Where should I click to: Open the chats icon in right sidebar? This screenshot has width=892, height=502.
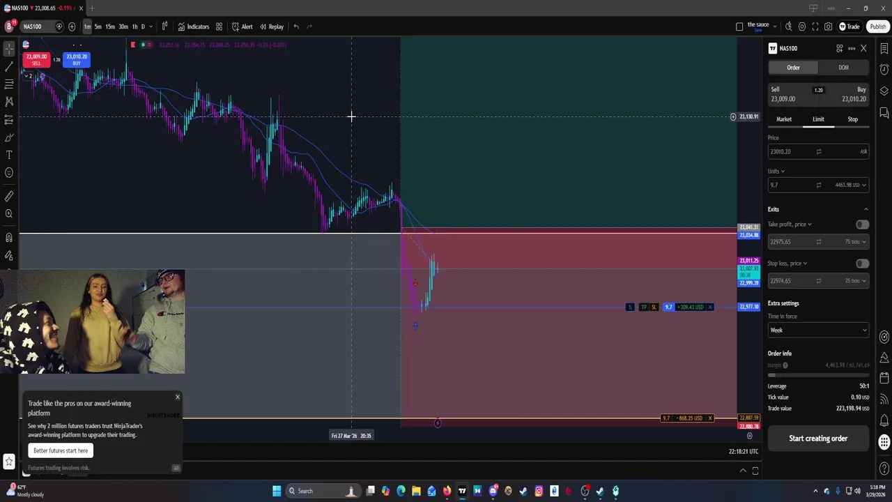pos(884,112)
